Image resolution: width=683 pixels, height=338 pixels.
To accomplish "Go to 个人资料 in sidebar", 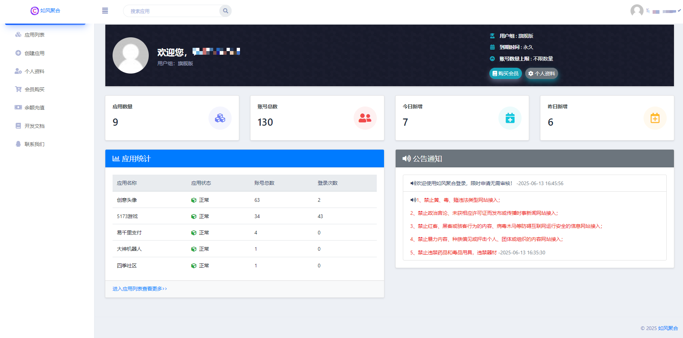I will click(x=34, y=71).
